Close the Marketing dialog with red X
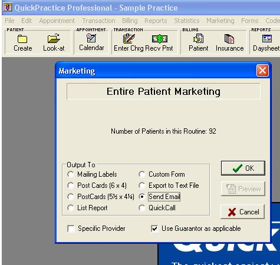280x265 pixels. click(262, 71)
